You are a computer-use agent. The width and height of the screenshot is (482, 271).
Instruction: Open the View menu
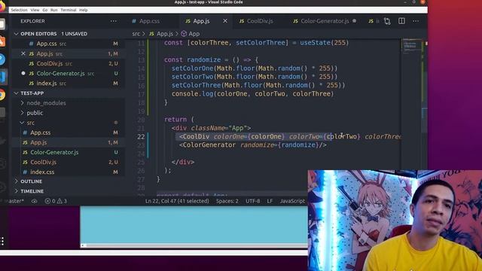pyautogui.click(x=35, y=10)
